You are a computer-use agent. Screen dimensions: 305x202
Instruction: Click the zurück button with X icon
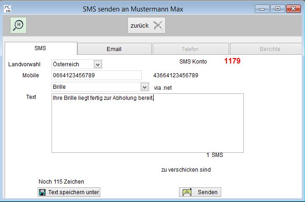[146, 26]
